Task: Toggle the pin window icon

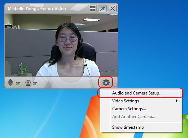Action: point(103,9)
